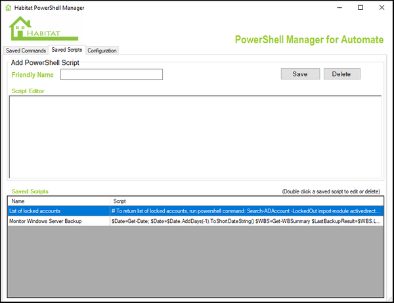The height and width of the screenshot is (303, 394).
Task: Close the Habitat PowerShell Manager window
Action: point(382,7)
